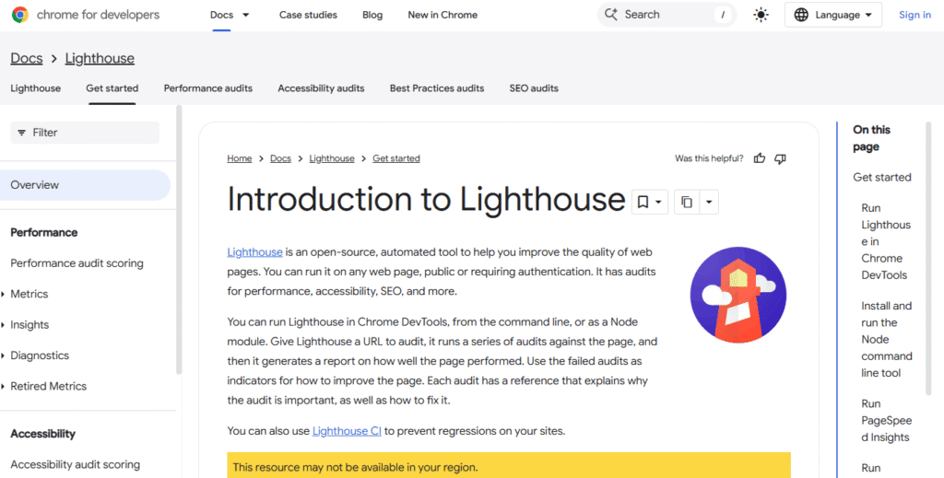This screenshot has width=944, height=478.
Task: Jump to Get started in On this page
Action: coord(882,178)
